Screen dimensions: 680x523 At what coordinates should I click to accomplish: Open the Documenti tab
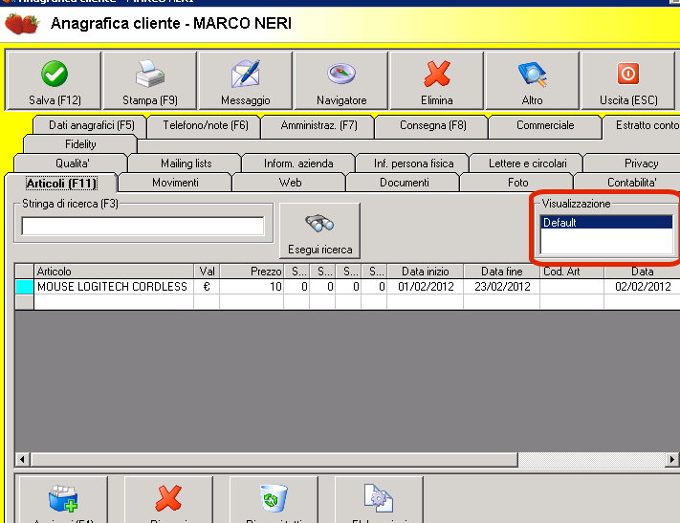[x=405, y=183]
